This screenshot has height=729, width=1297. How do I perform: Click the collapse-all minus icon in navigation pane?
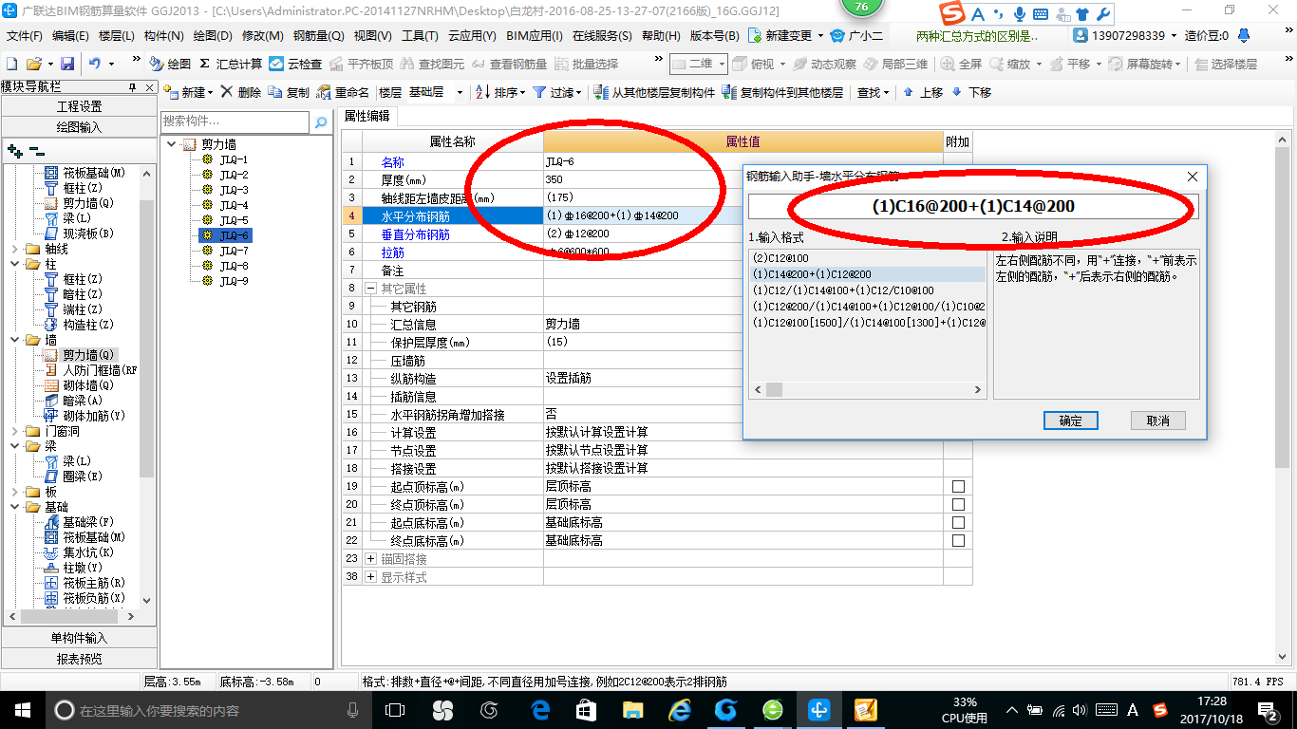point(36,150)
